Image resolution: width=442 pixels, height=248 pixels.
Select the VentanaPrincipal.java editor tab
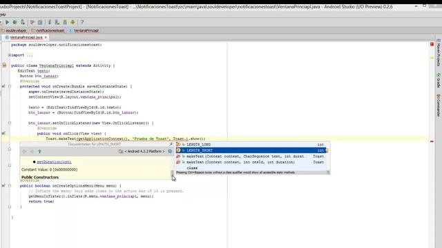click(x=26, y=37)
